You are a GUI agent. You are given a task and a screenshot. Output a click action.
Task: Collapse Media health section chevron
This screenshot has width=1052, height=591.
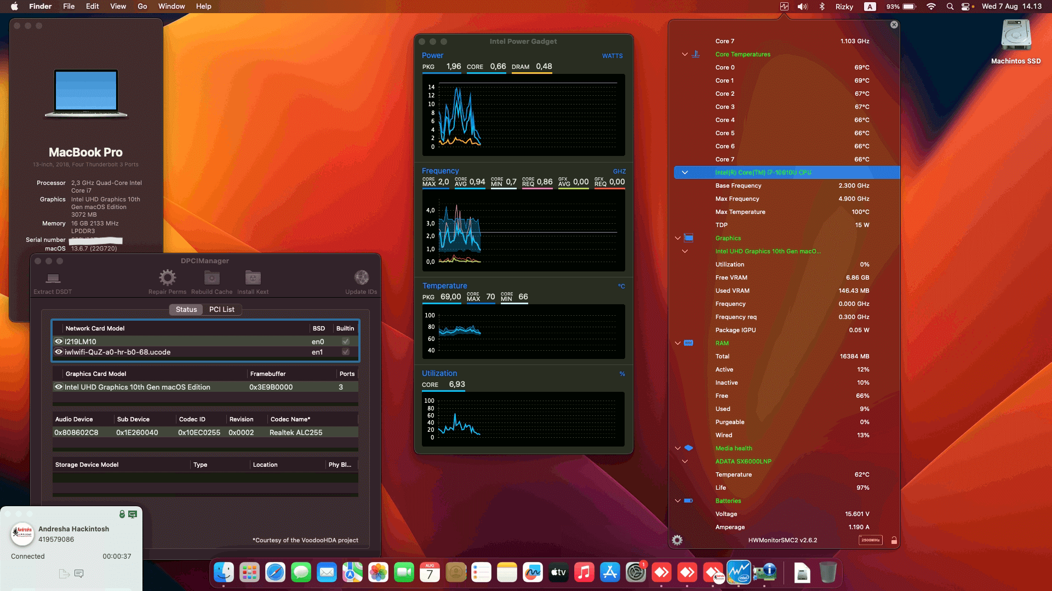678,448
